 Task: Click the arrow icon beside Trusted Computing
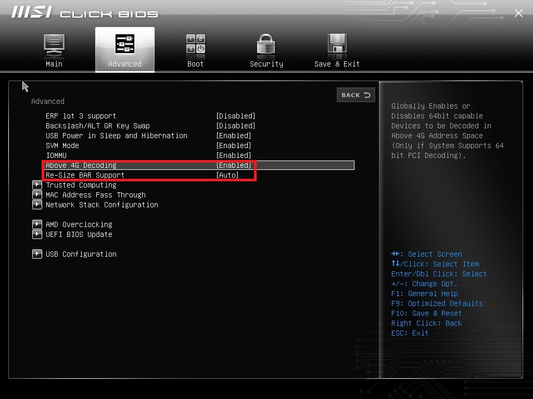37,185
